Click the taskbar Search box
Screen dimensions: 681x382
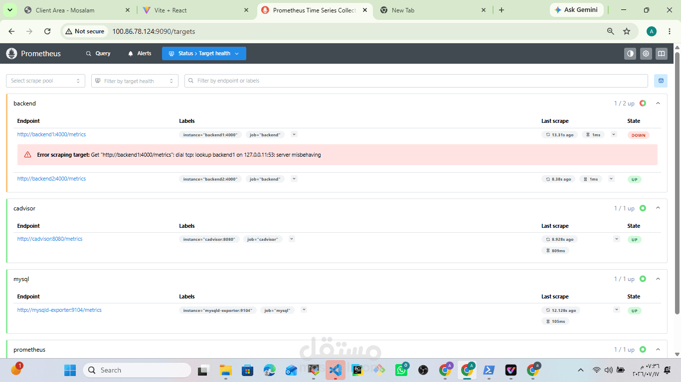click(x=137, y=370)
